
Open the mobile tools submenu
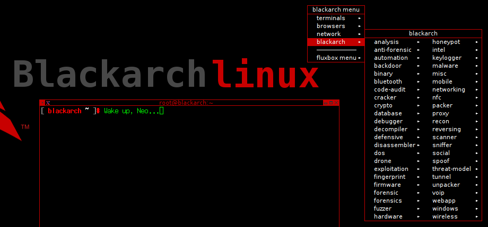tap(452, 81)
